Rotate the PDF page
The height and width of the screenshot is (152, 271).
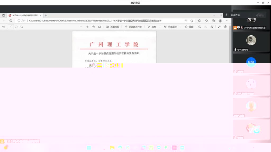(x=93, y=27)
